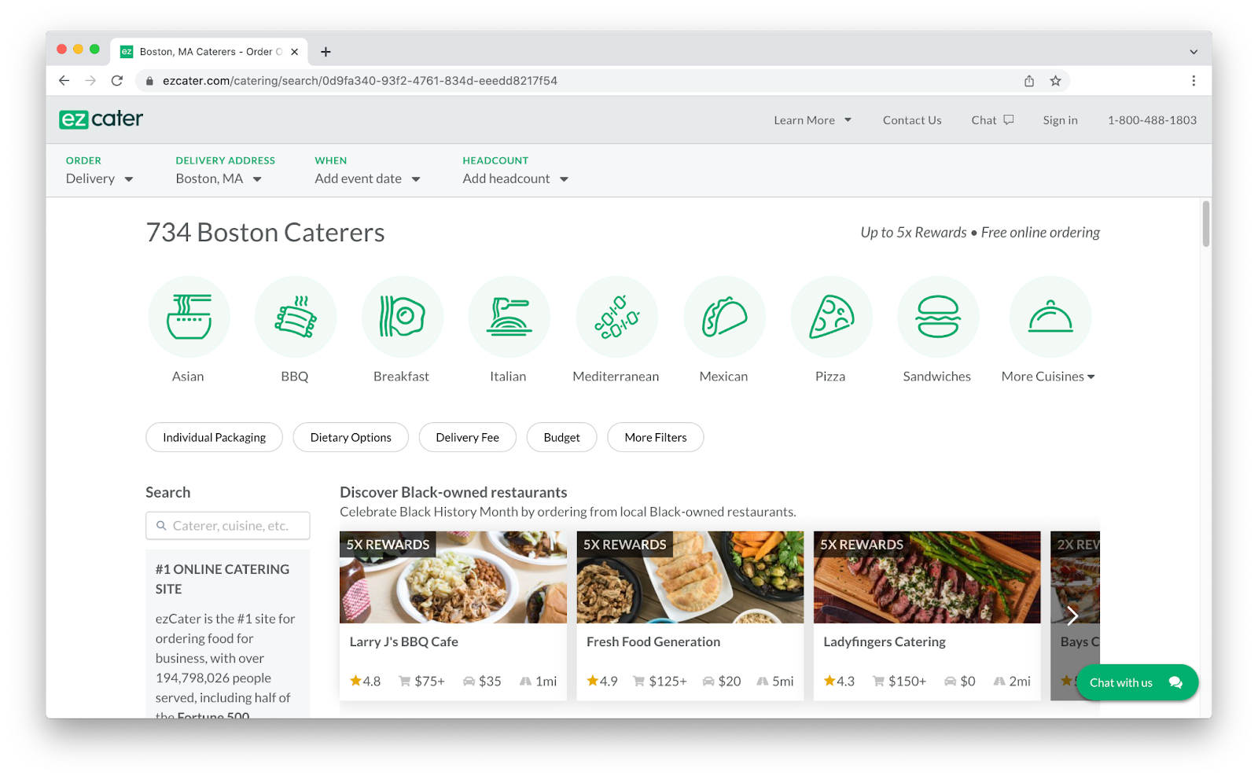The image size is (1258, 779).
Task: Open the Ladyfingers Catering name link
Action: click(x=885, y=641)
